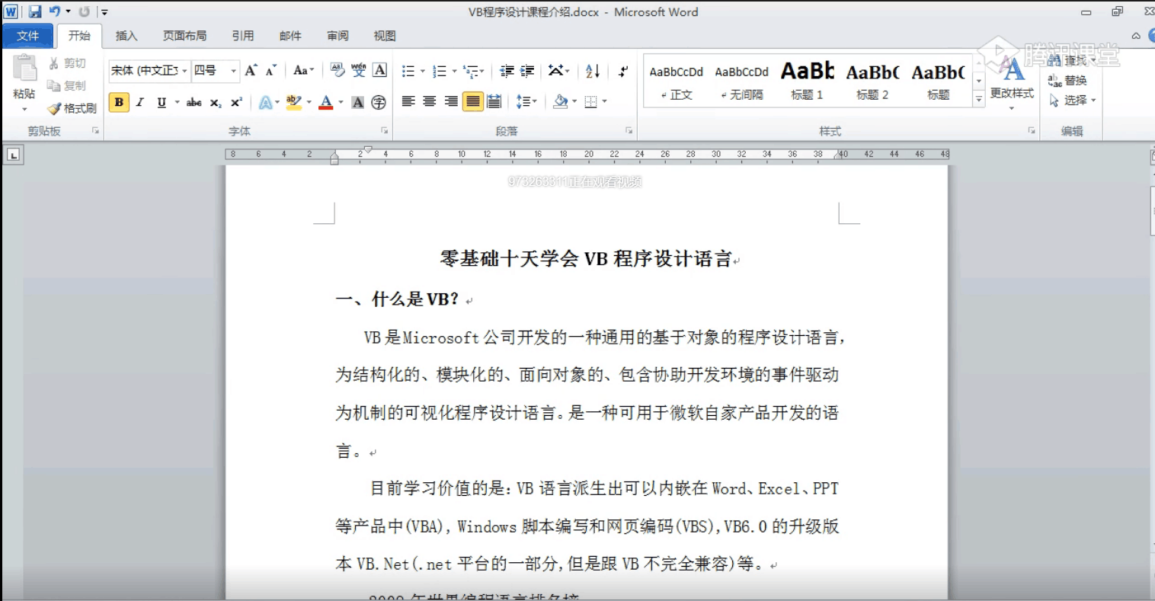Open line spacing dropdown

526,101
